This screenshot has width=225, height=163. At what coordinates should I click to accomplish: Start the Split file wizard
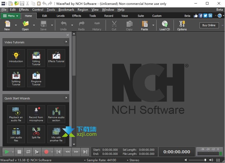coord(36,134)
